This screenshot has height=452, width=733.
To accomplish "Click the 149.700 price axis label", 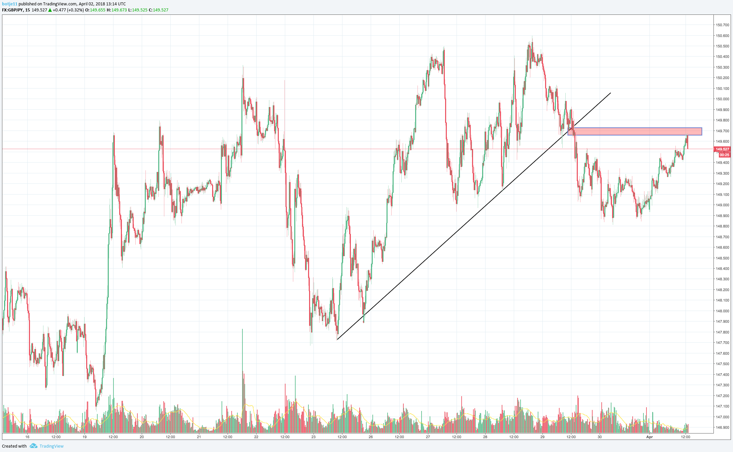I will (722, 131).
